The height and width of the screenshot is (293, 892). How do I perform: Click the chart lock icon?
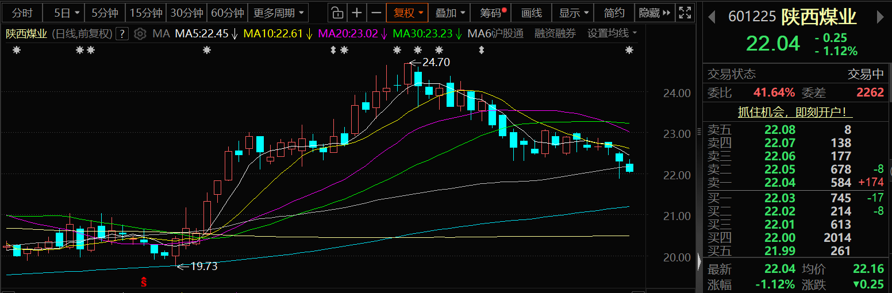[338, 13]
